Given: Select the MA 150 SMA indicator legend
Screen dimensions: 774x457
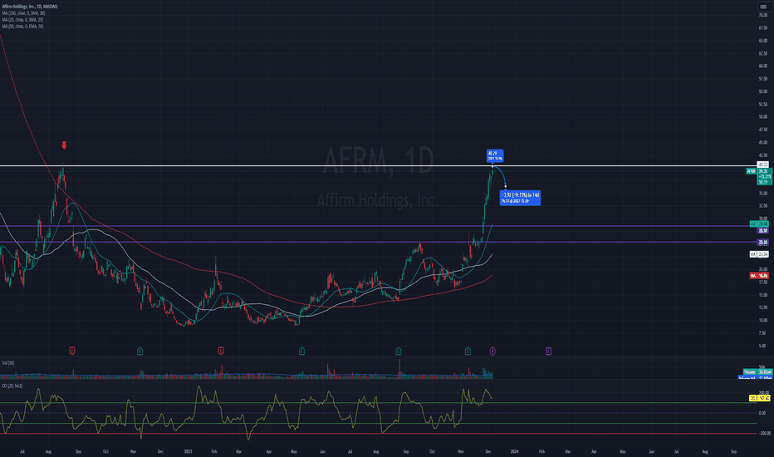Looking at the screenshot, I should coord(23,13).
